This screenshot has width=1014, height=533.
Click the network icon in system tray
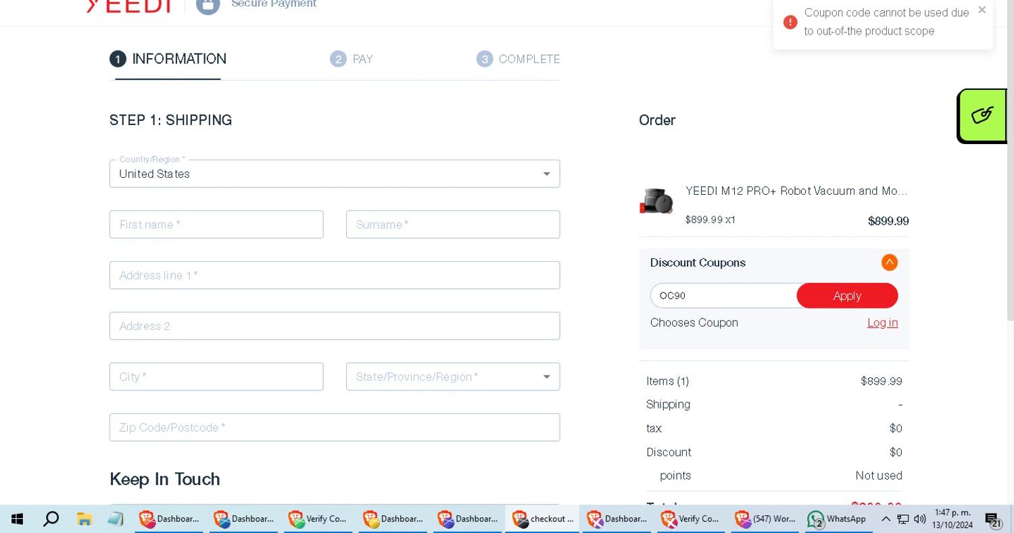pyautogui.click(x=903, y=519)
